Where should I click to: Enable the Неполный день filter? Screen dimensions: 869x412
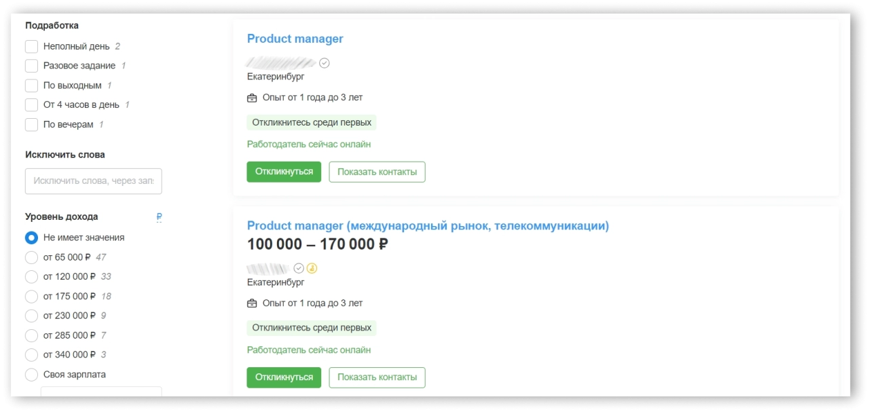31,46
